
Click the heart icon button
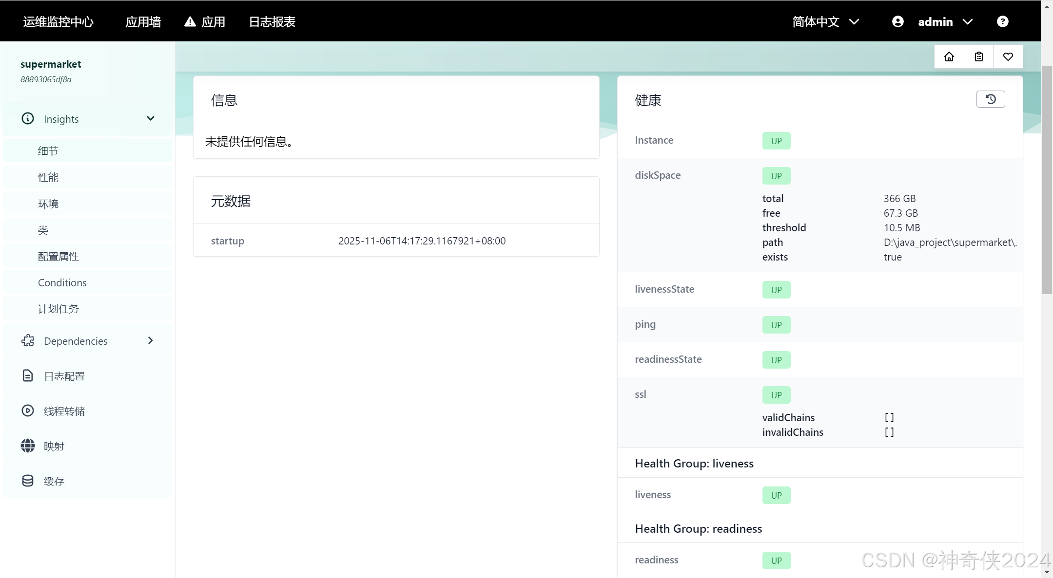[1008, 57]
